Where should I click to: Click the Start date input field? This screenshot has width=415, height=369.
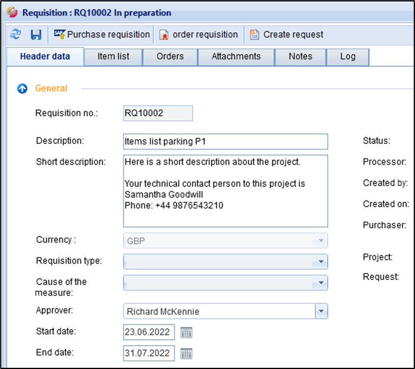(148, 333)
